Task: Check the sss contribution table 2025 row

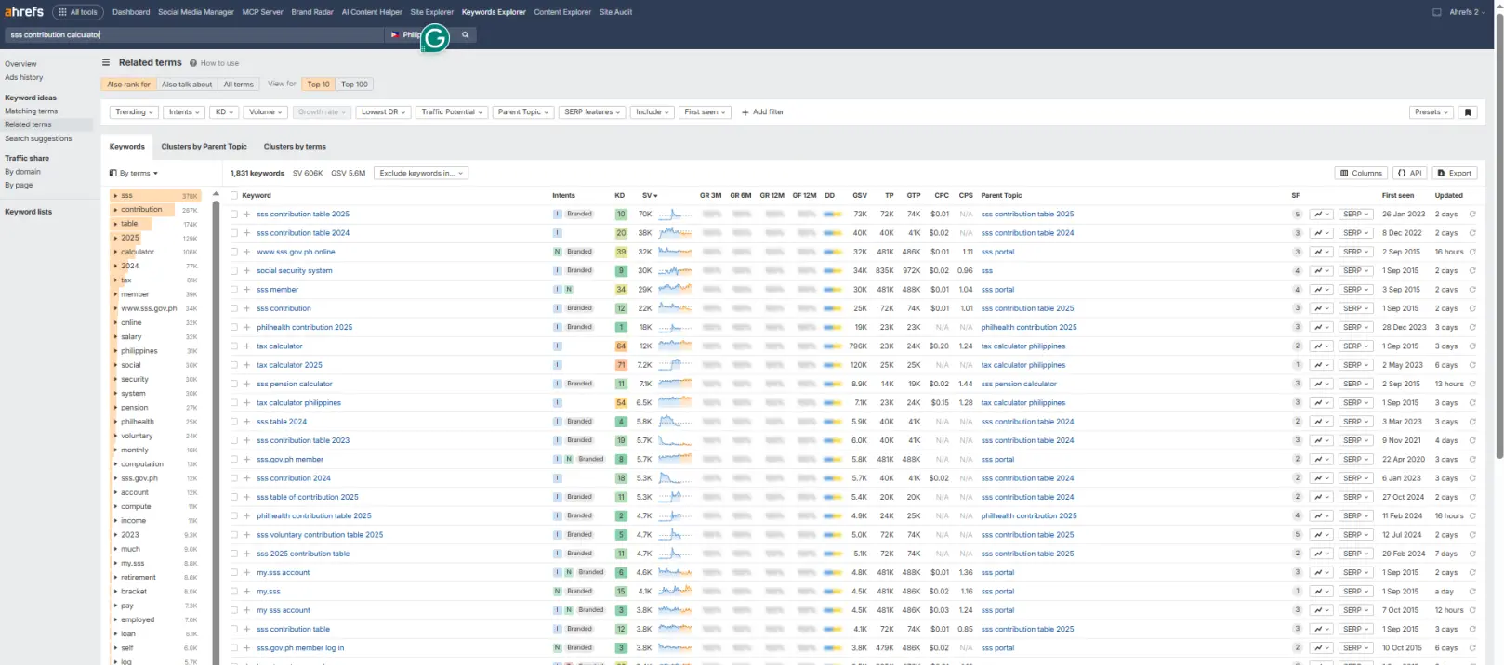Action: coord(234,214)
